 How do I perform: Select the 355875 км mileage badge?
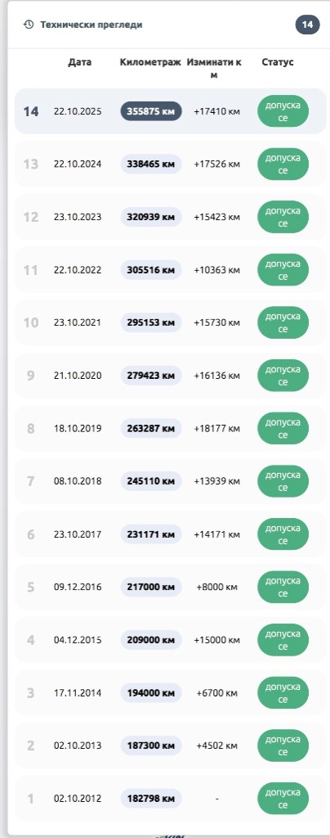(151, 111)
